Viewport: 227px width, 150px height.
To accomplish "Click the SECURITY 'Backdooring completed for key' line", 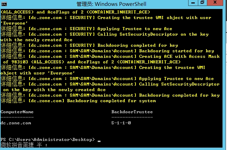I will 103,45.
